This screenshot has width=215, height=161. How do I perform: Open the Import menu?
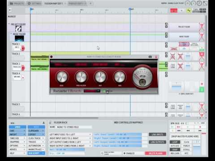coord(17,135)
